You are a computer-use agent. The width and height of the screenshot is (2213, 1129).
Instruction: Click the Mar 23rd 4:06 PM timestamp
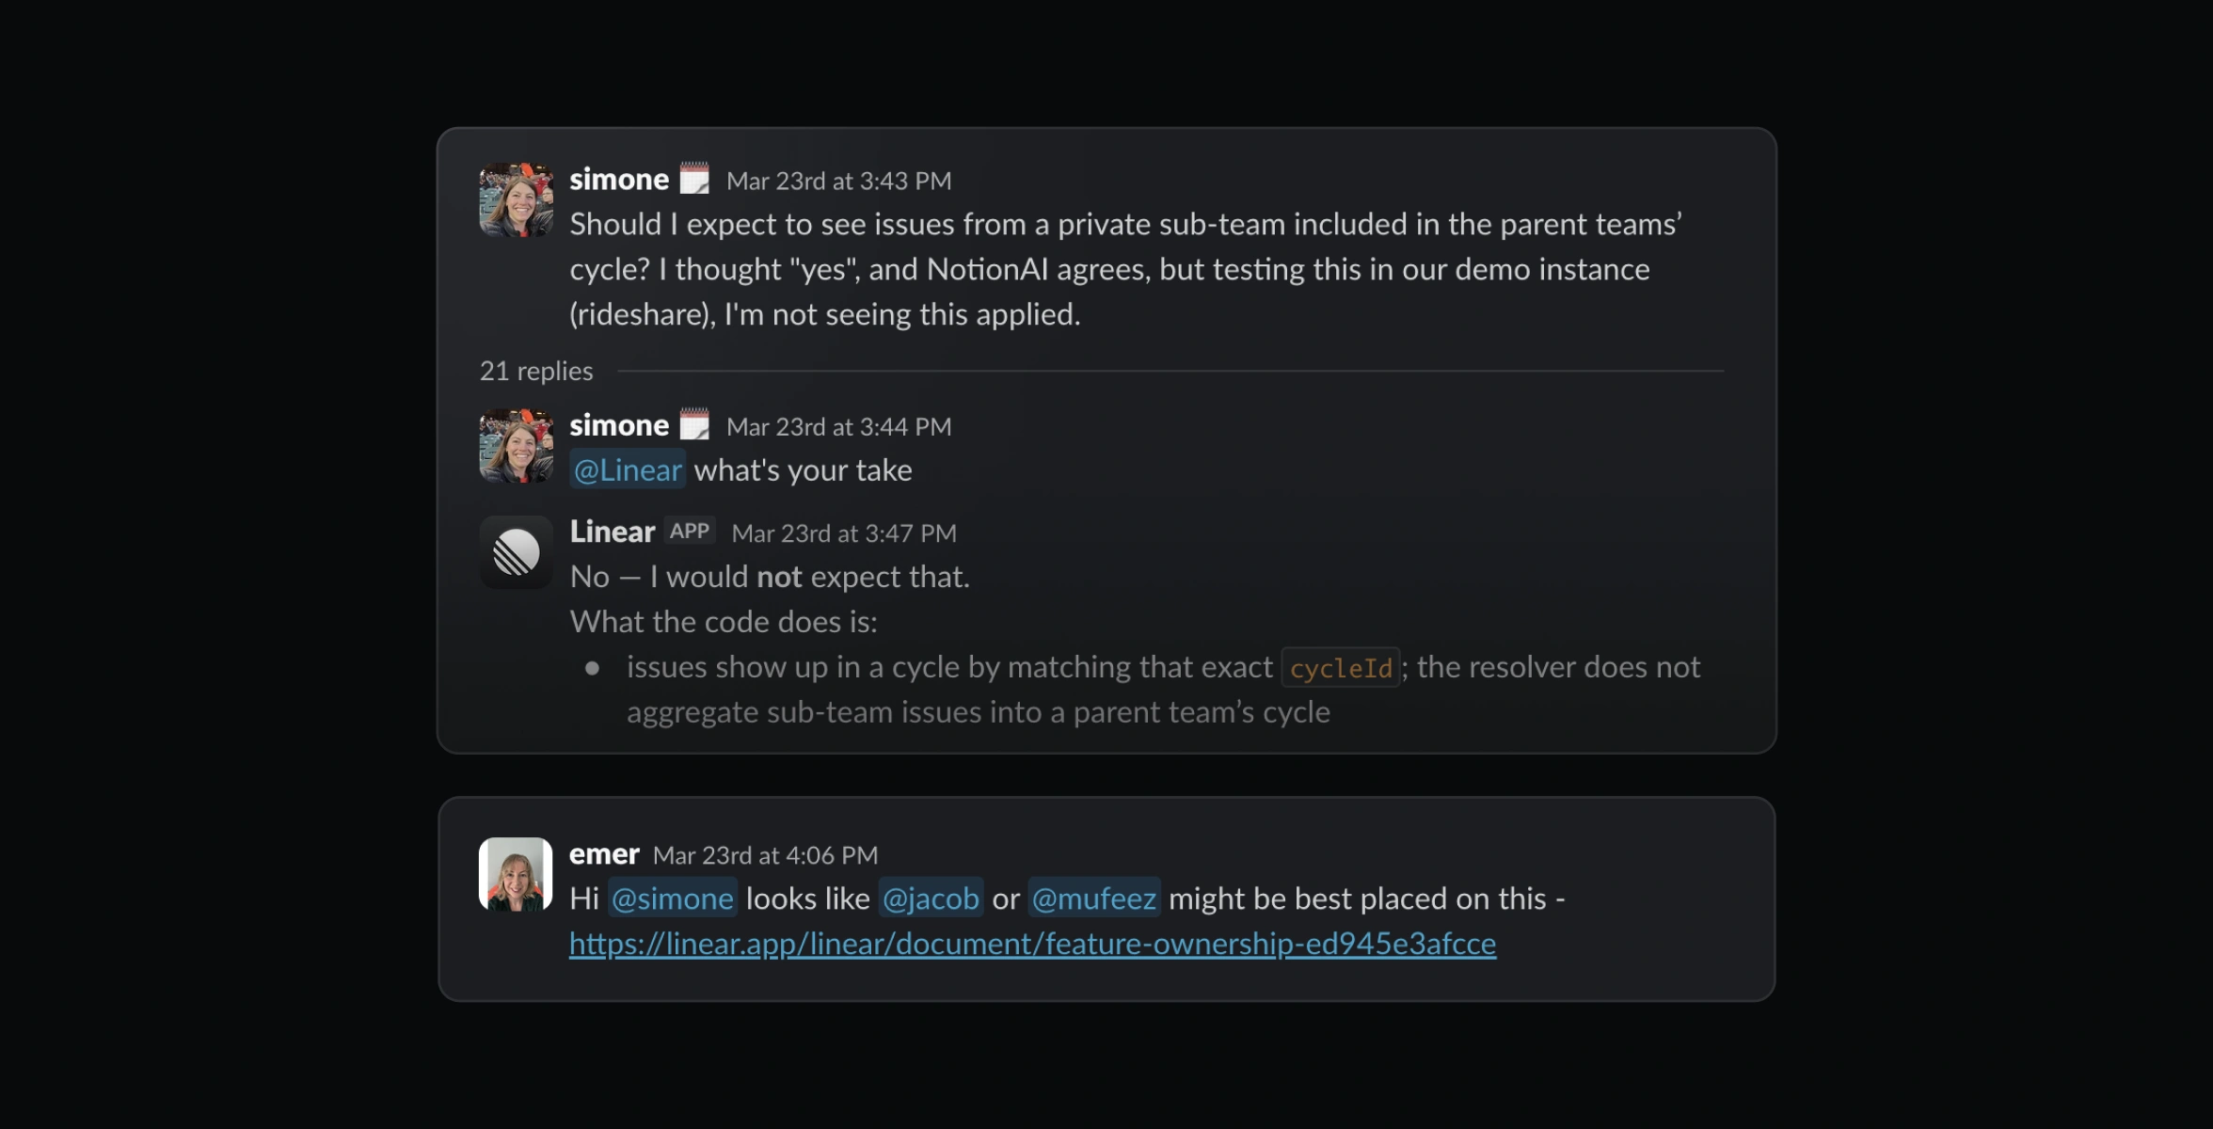[x=765, y=855]
